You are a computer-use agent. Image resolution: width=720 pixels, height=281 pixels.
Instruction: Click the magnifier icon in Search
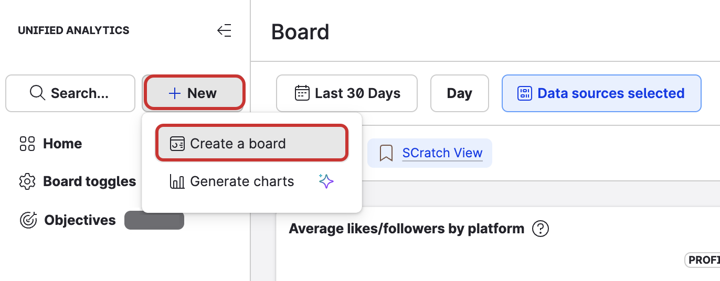(37, 93)
